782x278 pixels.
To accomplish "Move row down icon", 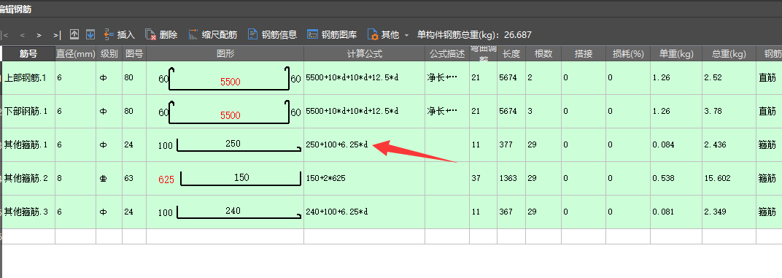I will pos(90,34).
